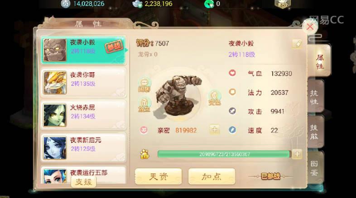
Task: Click the 积分 points badge at top
Action: point(283,4)
